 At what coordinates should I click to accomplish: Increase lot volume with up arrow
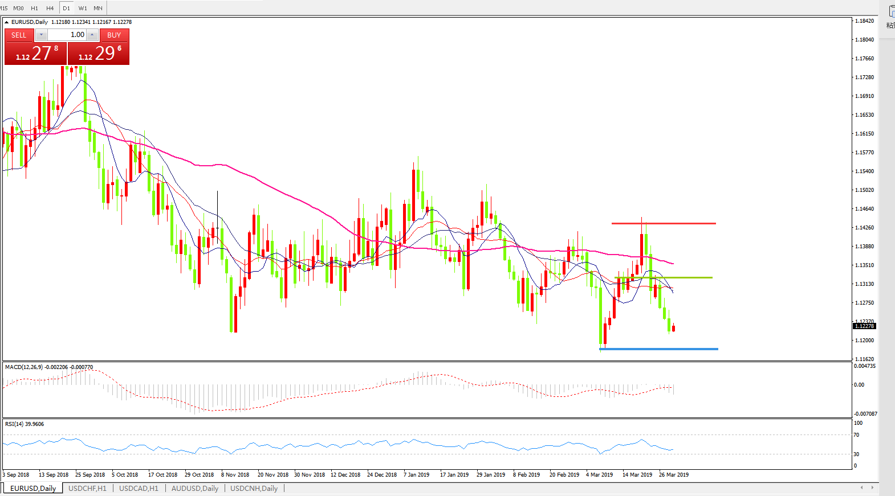tap(92, 35)
